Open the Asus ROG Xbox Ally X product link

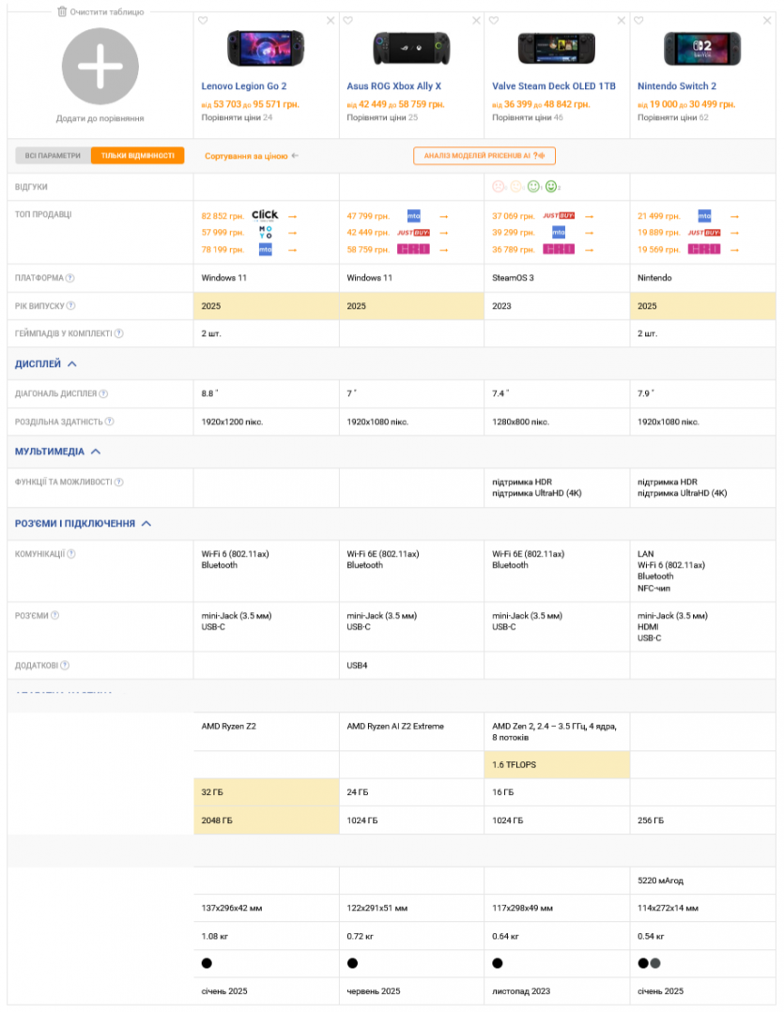pos(393,85)
